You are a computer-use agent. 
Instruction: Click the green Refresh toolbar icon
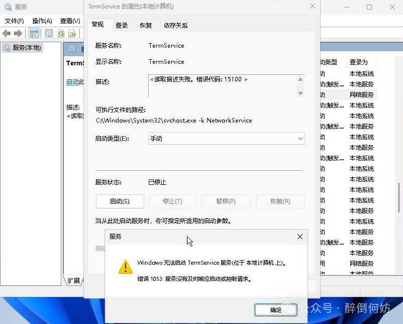[61, 34]
